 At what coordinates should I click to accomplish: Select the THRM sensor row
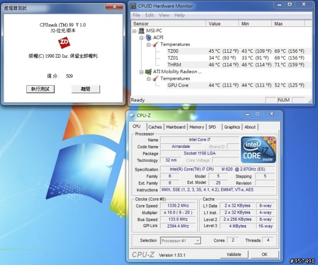click(x=239, y=65)
